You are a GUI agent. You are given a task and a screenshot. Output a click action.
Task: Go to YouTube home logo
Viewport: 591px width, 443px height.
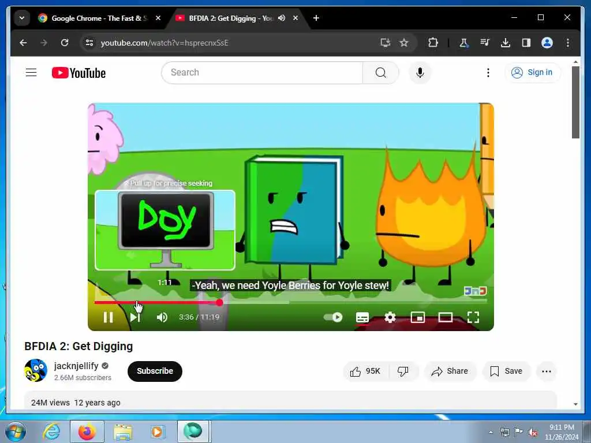78,73
